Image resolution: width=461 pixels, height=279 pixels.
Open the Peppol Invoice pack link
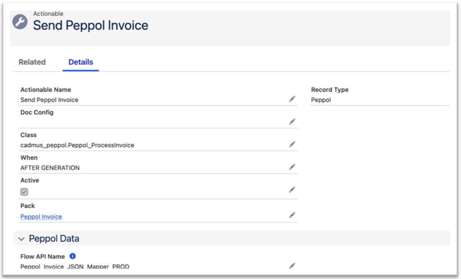click(x=41, y=217)
